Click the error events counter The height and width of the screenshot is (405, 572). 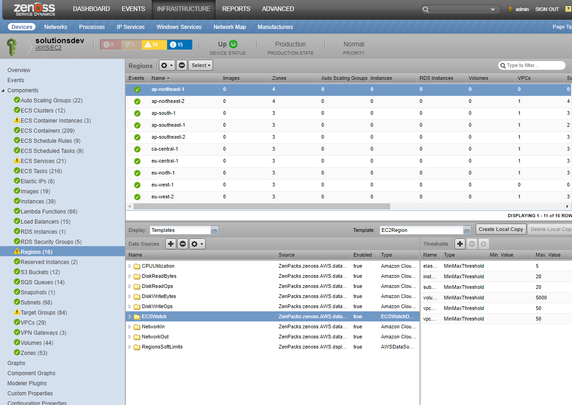[131, 45]
